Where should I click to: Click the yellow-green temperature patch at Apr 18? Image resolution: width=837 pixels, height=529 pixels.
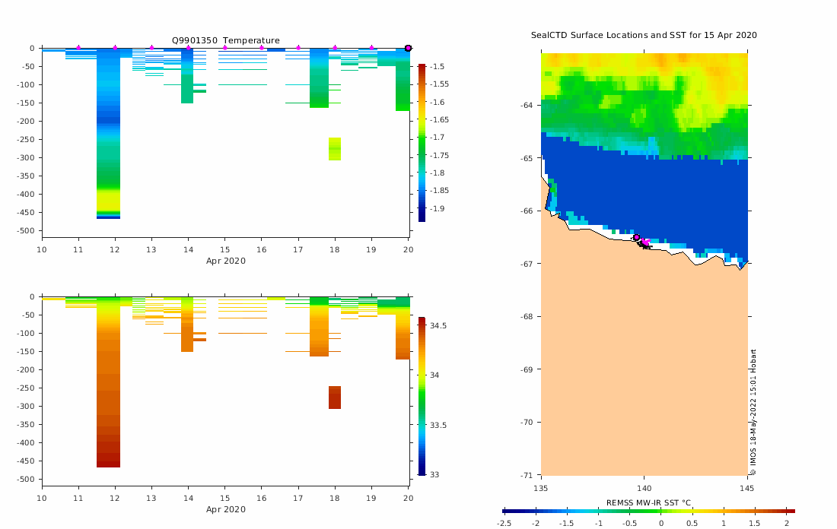click(335, 149)
